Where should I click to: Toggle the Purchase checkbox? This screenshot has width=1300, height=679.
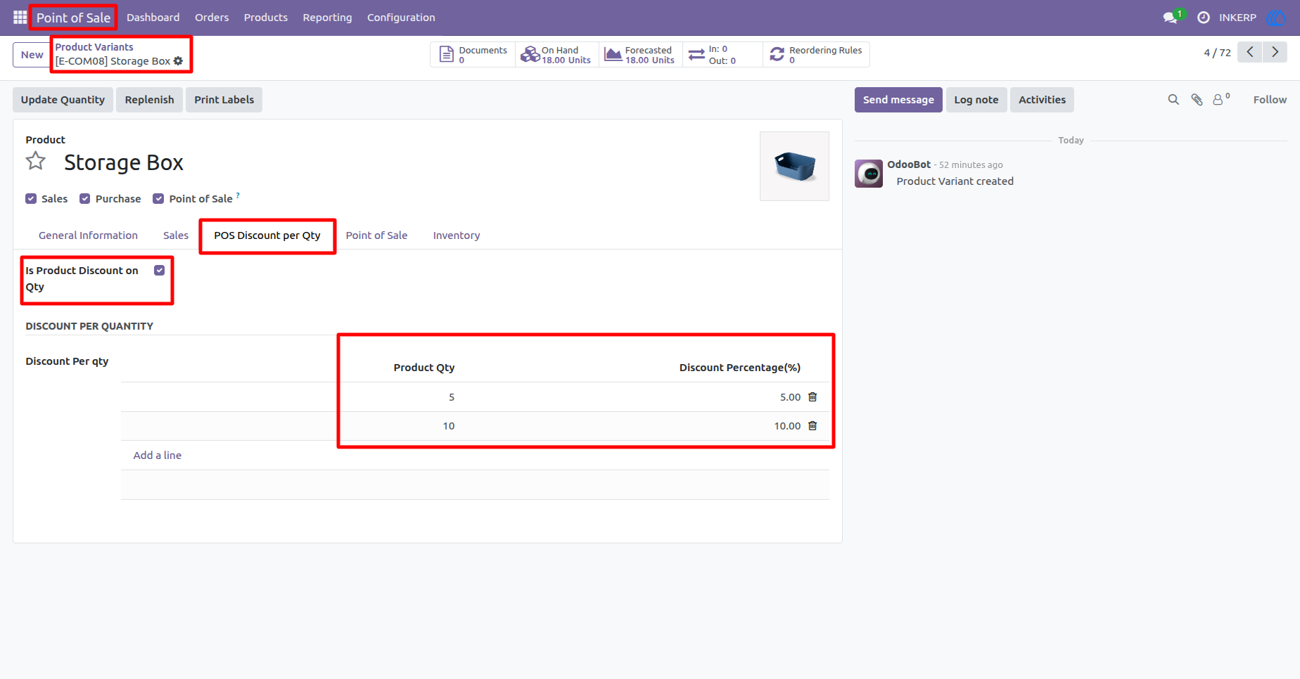point(85,199)
